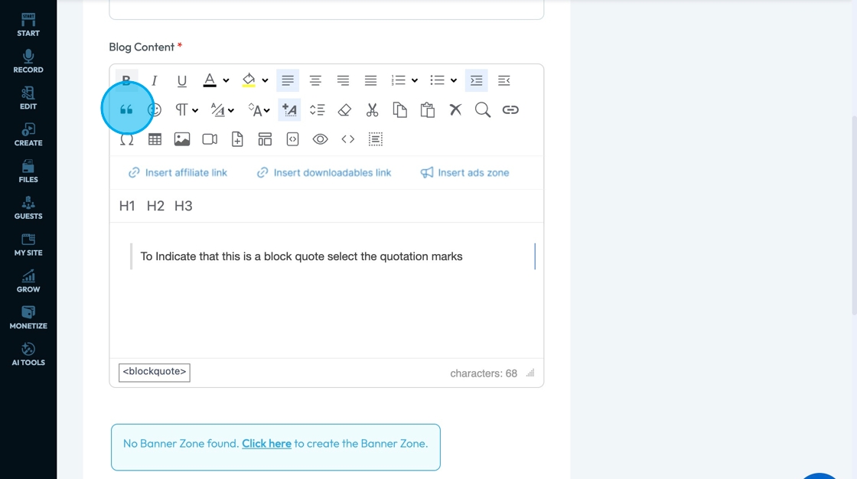Screen dimensions: 857x479
Task: Preview content with eye icon
Action: pos(321,139)
